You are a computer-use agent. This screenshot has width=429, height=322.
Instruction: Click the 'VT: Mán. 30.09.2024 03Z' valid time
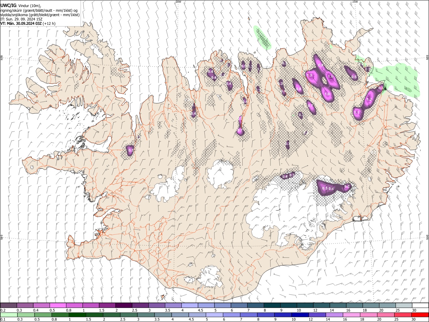click(x=21, y=23)
